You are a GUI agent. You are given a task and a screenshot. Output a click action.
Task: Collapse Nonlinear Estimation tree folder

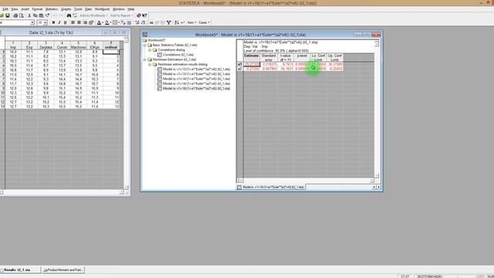coord(145,59)
